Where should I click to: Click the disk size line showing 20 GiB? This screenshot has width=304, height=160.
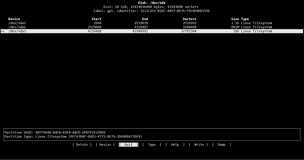tap(151, 7)
